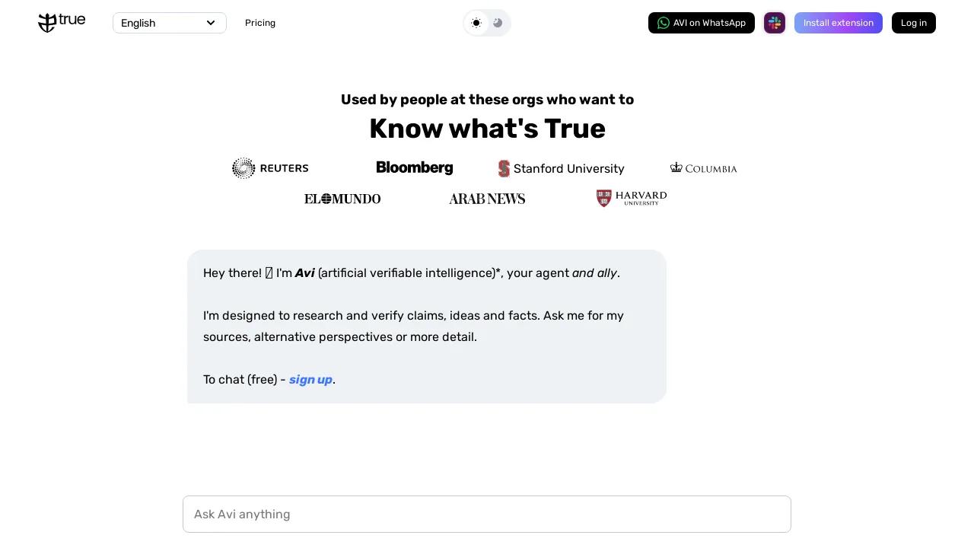Click the WhatsApp icon in header

664,23
